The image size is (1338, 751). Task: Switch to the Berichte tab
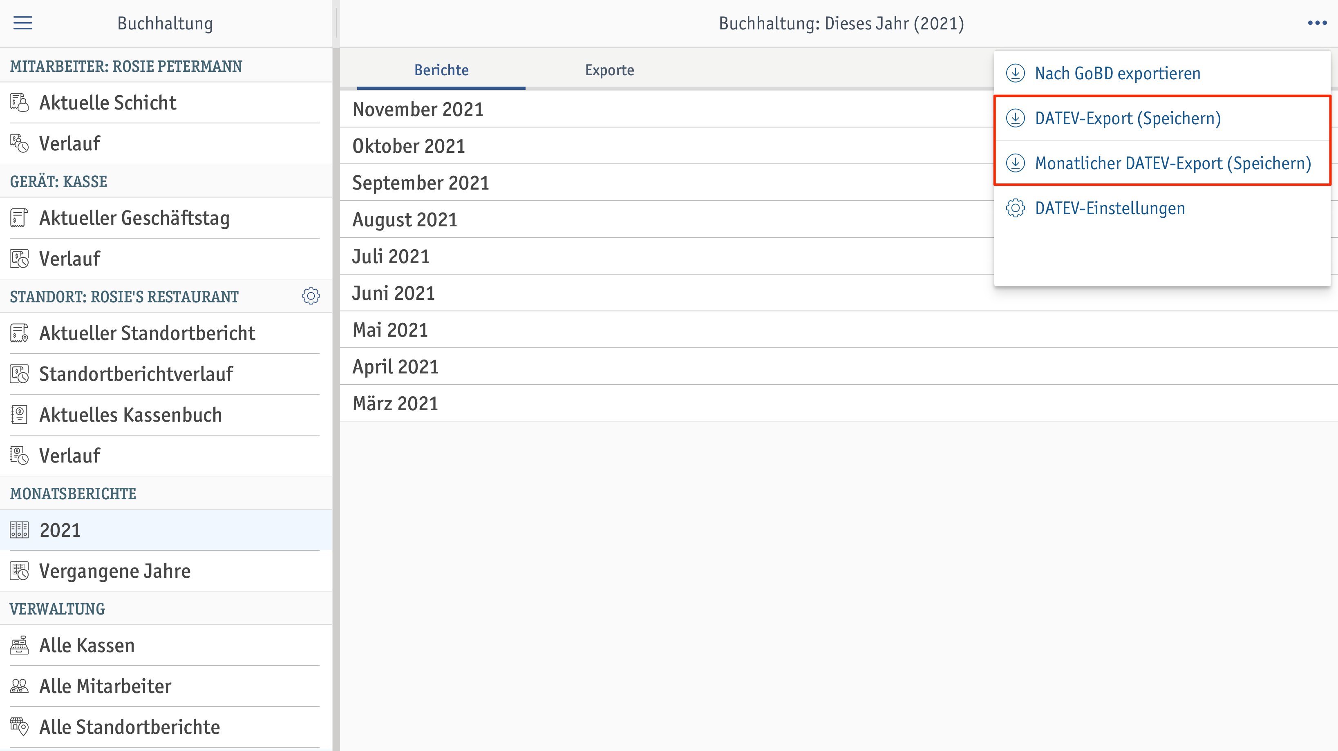441,70
